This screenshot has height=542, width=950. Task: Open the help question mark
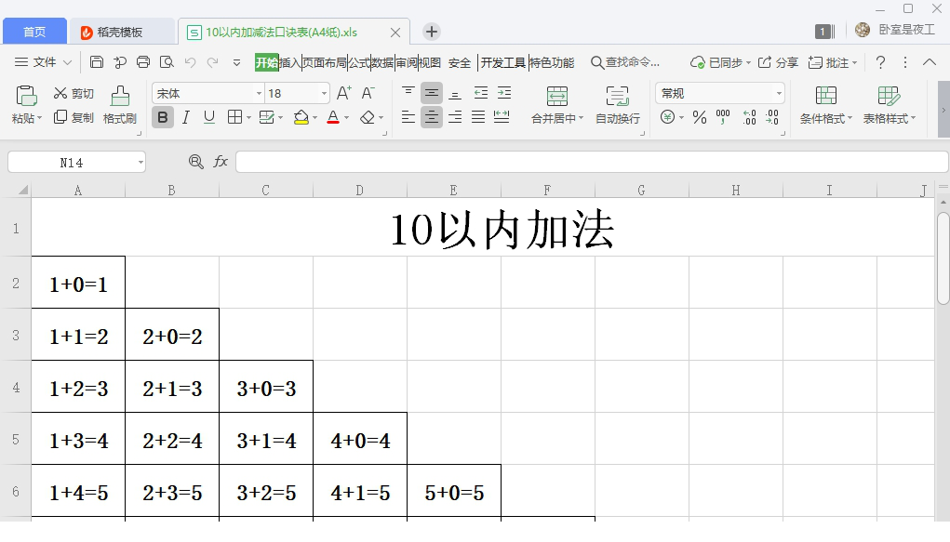pyautogui.click(x=881, y=61)
